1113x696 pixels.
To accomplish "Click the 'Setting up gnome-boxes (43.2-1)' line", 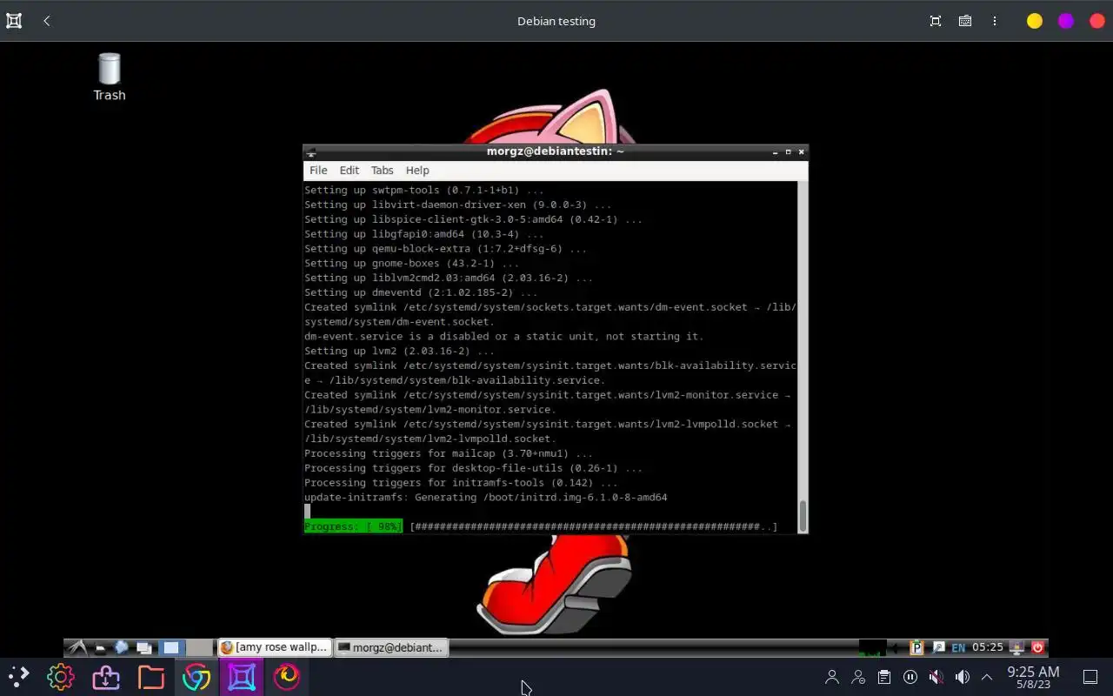I will pyautogui.click(x=411, y=264).
